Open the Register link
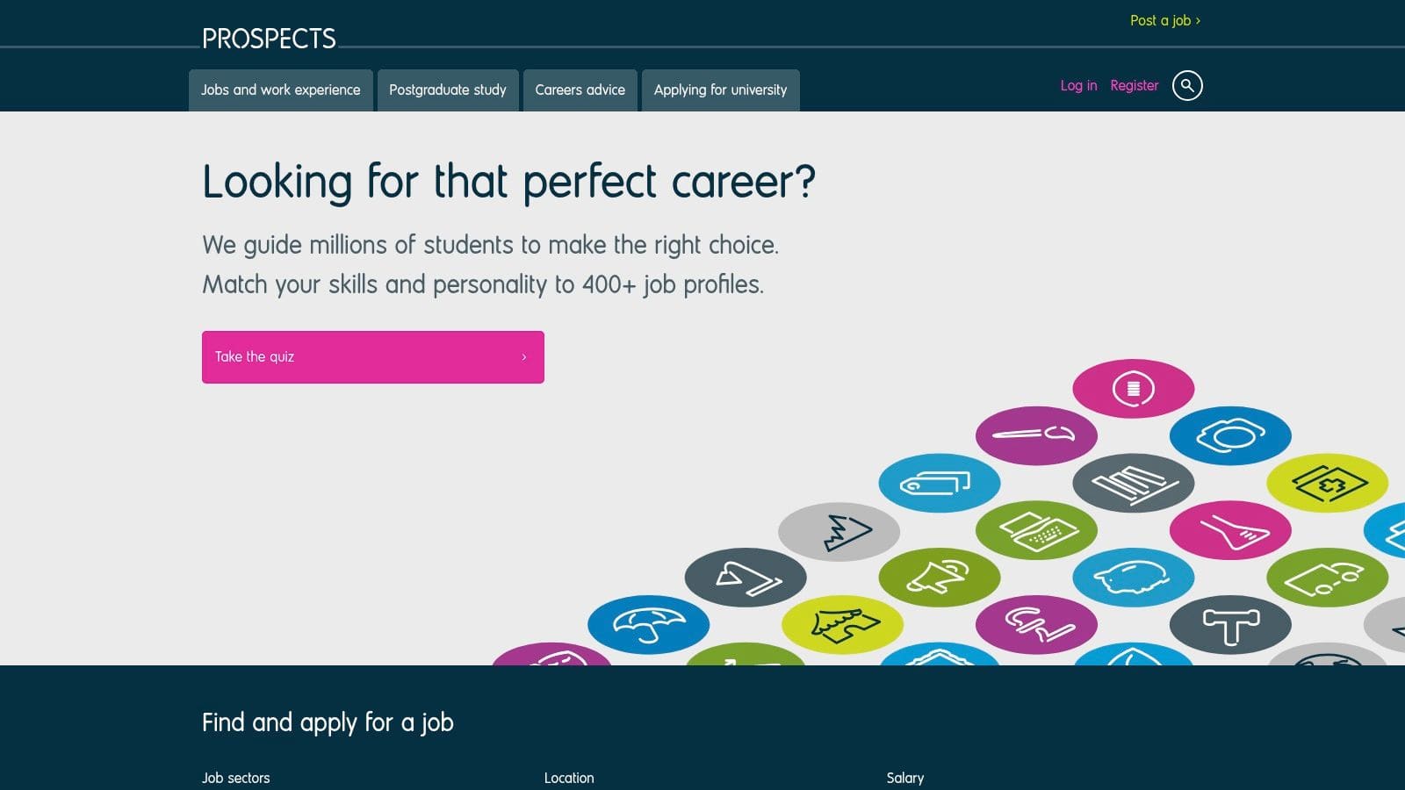 coord(1135,85)
